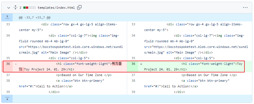Click the 'Based on Our Time Zone' right line
Image resolution: width=254 pixels, height=104 pixels.
209,75
